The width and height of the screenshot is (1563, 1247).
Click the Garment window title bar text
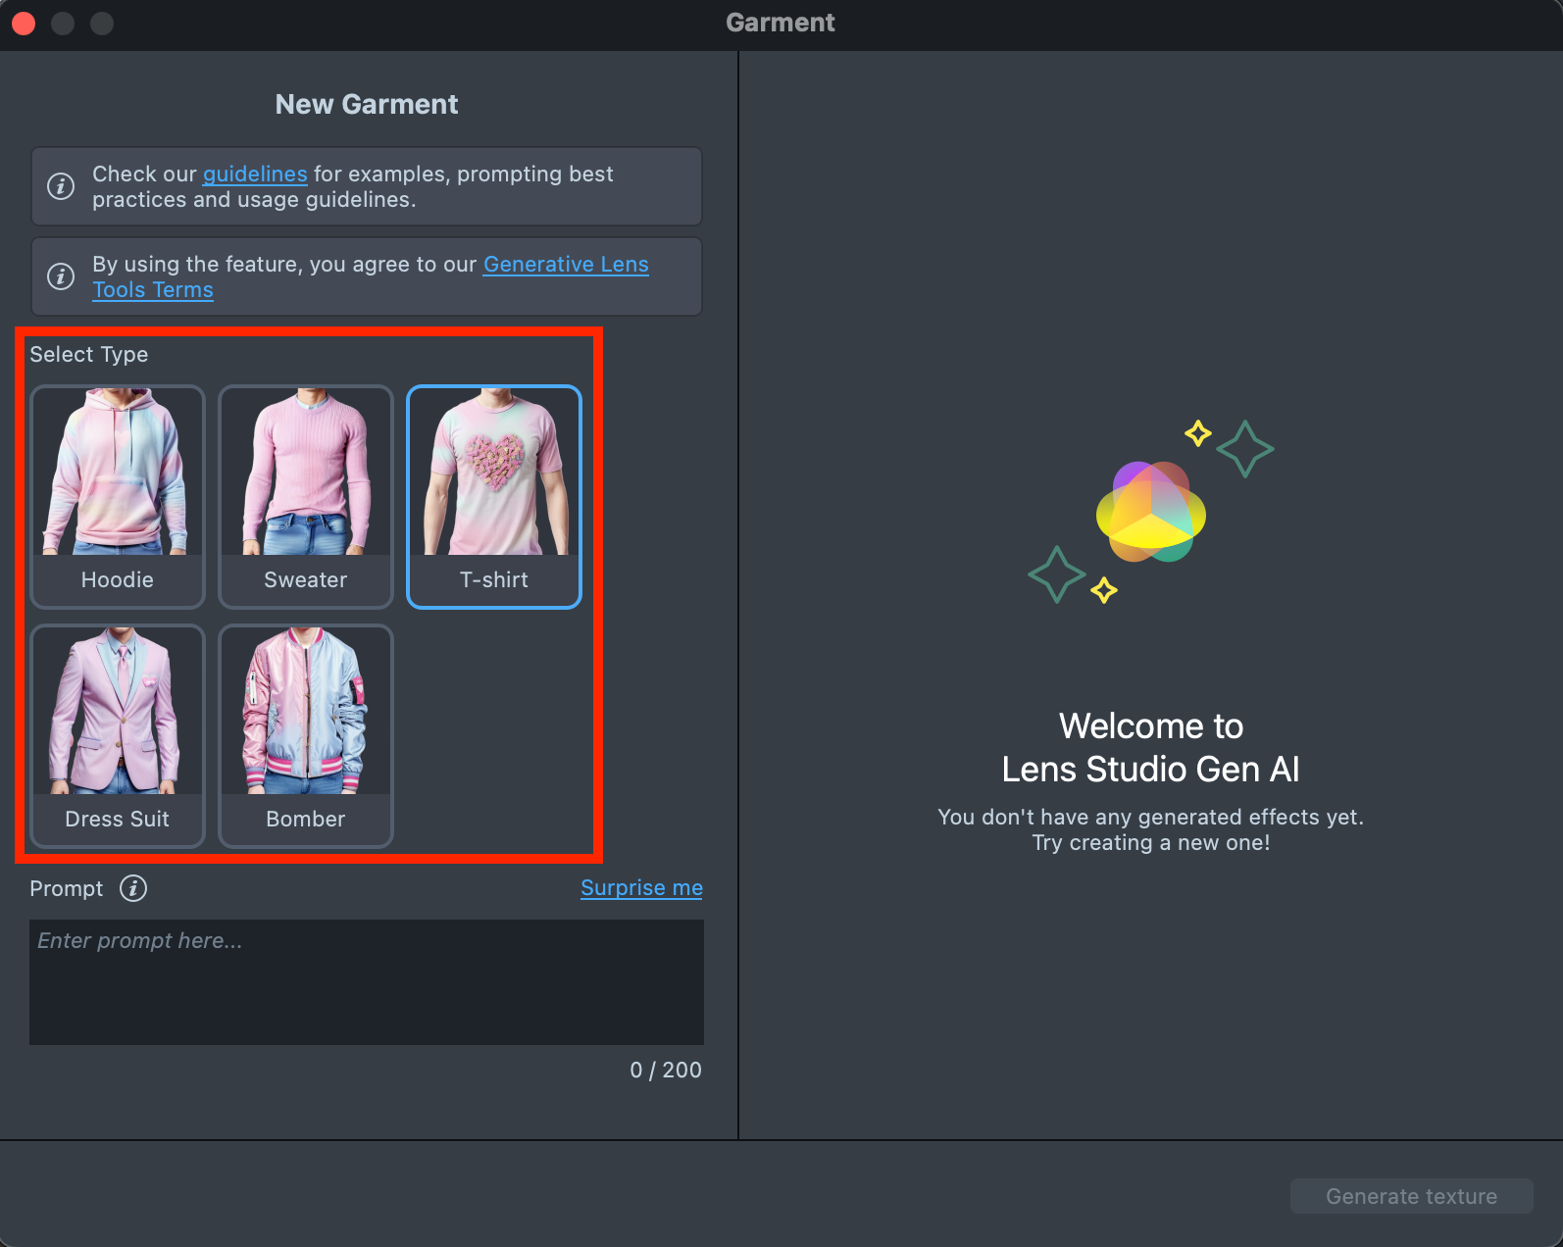pyautogui.click(x=781, y=23)
